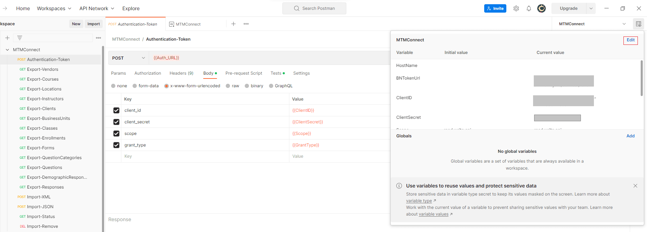Uncheck the grant_type parameter checkbox
Viewport: 647px width, 232px height.
coord(116,145)
